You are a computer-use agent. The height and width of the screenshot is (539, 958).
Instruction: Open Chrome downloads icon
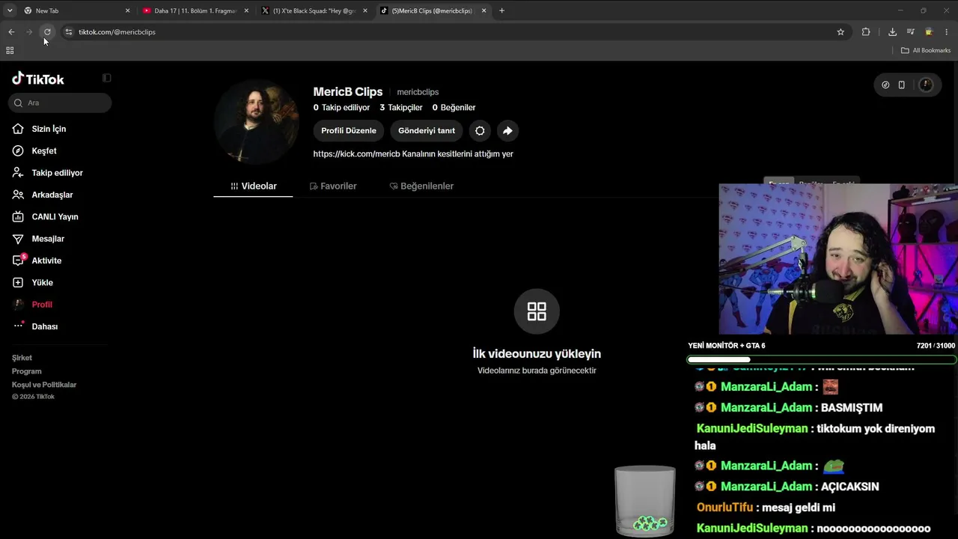click(x=892, y=32)
